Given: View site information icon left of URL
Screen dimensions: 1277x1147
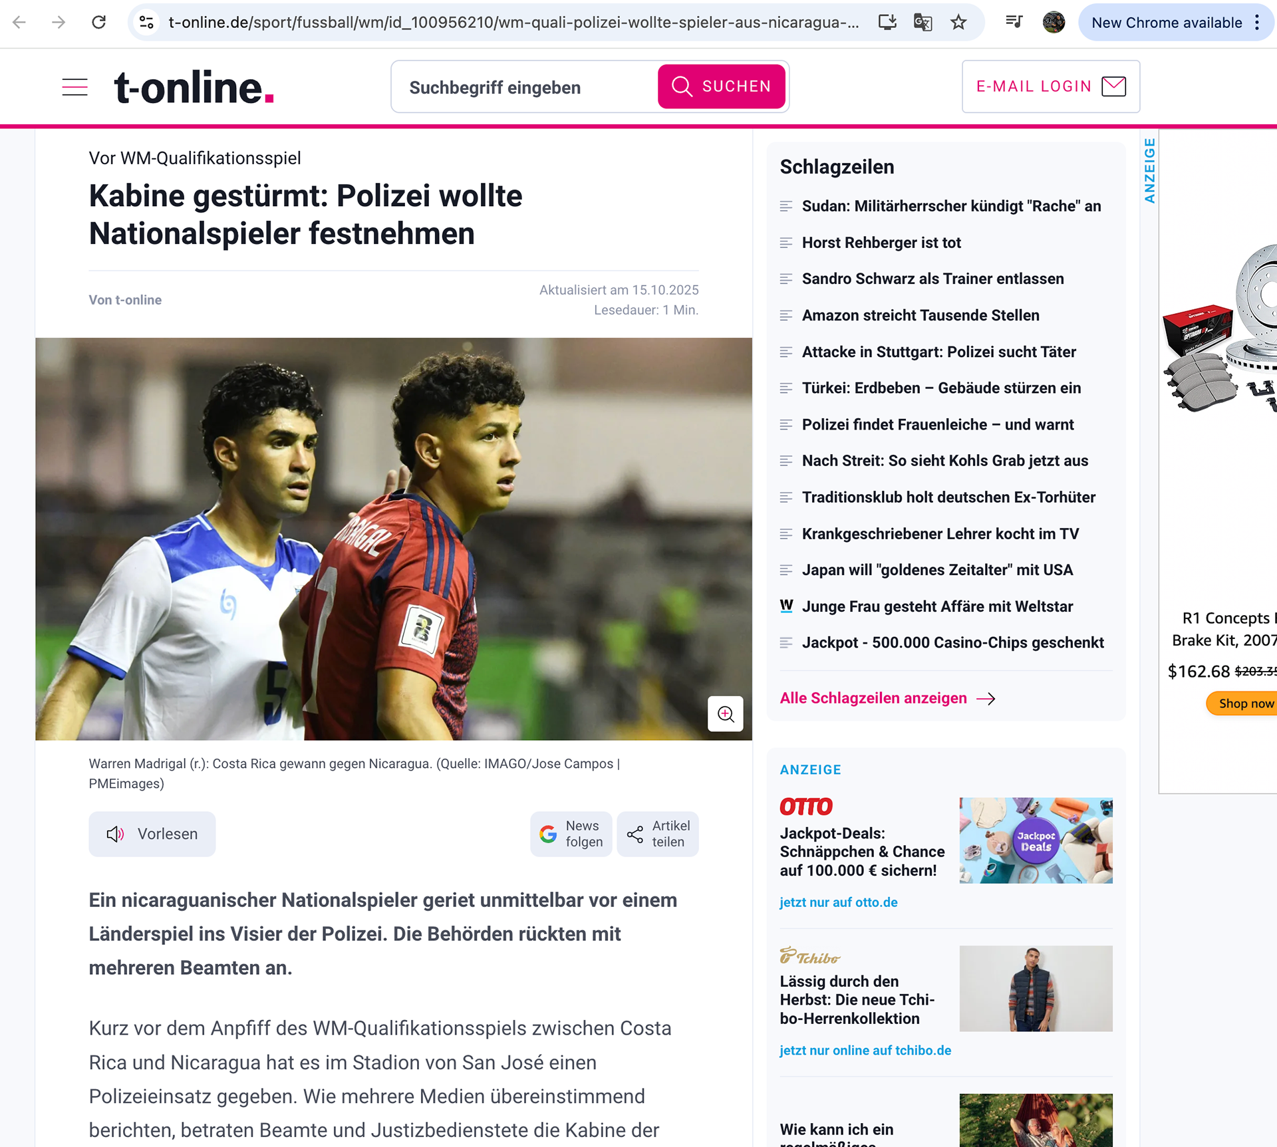Looking at the screenshot, I should [x=146, y=23].
